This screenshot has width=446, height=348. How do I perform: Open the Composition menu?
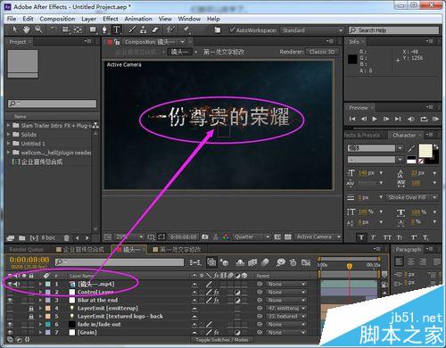57,19
